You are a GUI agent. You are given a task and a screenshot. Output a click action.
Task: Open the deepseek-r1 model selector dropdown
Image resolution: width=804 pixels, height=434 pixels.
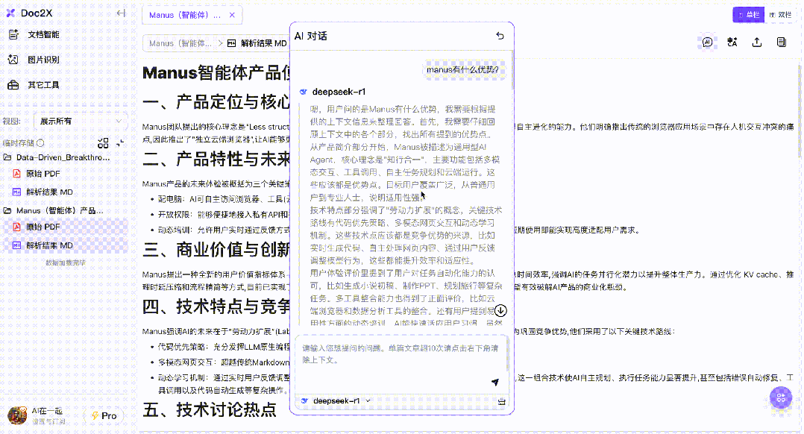(336, 400)
